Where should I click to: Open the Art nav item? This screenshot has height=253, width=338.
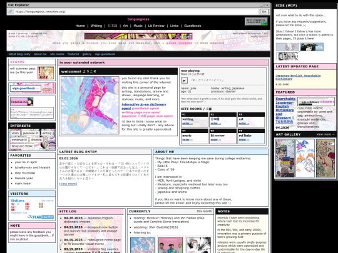click(x=125, y=26)
